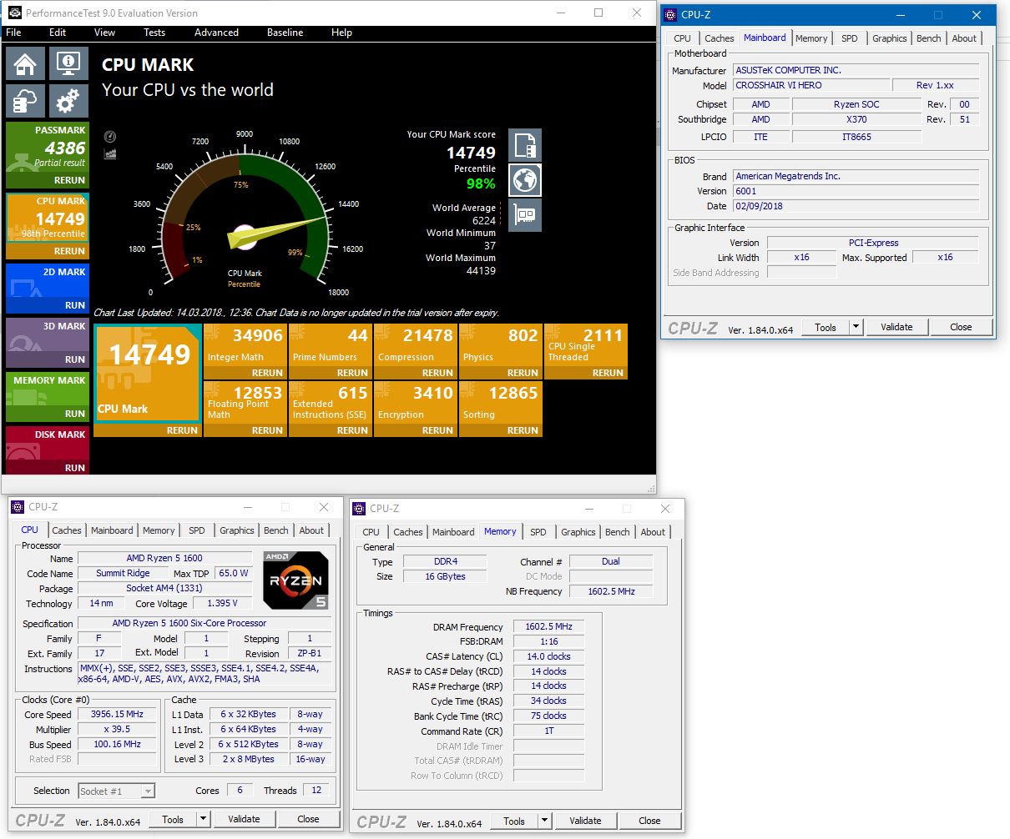This screenshot has width=1010, height=839.
Task: Rerun the Integer Math test
Action: [x=267, y=373]
